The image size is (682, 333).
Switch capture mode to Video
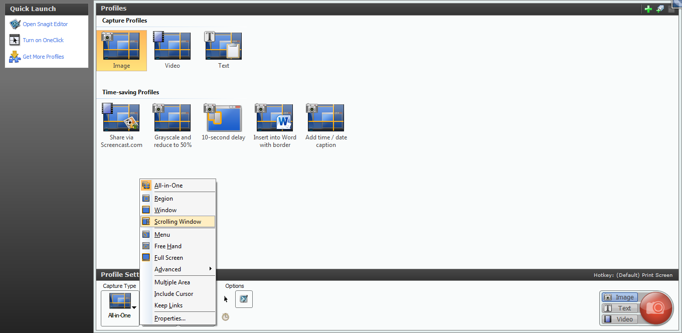click(620, 319)
